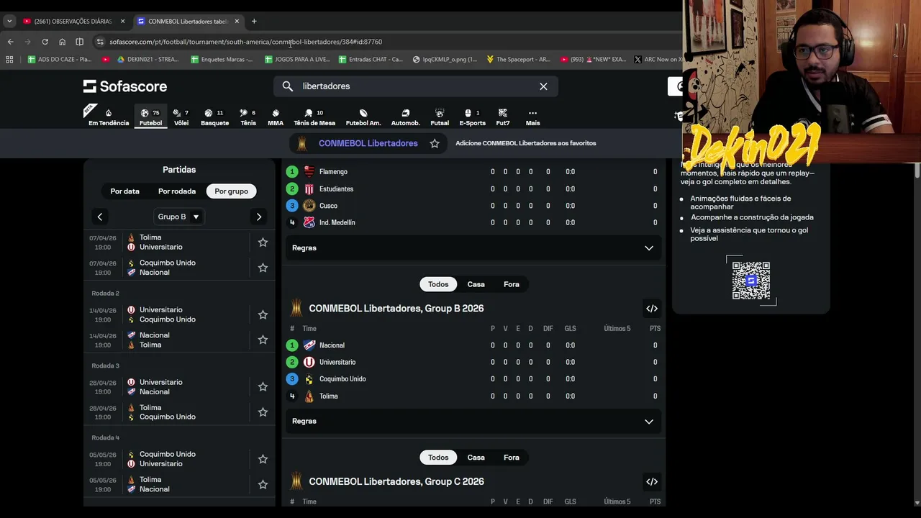Click the sofascore.com address bar
Image resolution: width=921 pixels, height=518 pixels.
click(389, 42)
